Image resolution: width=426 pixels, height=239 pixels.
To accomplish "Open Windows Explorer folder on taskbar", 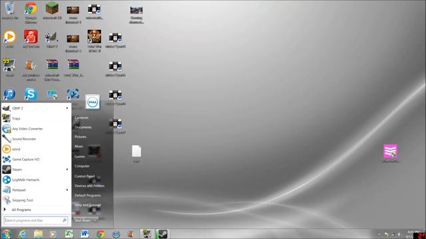I will [x=39, y=234].
